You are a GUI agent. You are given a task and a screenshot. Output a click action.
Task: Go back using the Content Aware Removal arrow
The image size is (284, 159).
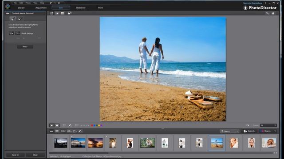click(x=8, y=13)
